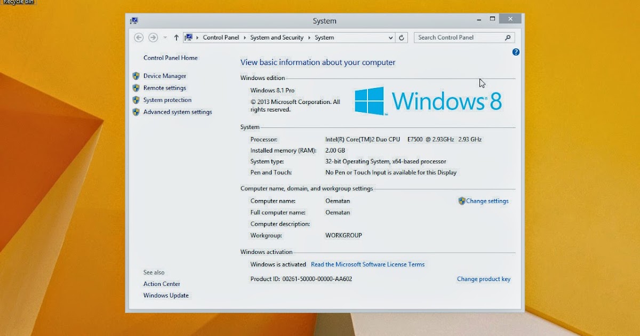Viewport: 640px width, 336px height.
Task: Click the WORKGROUP value
Action: tap(343, 235)
